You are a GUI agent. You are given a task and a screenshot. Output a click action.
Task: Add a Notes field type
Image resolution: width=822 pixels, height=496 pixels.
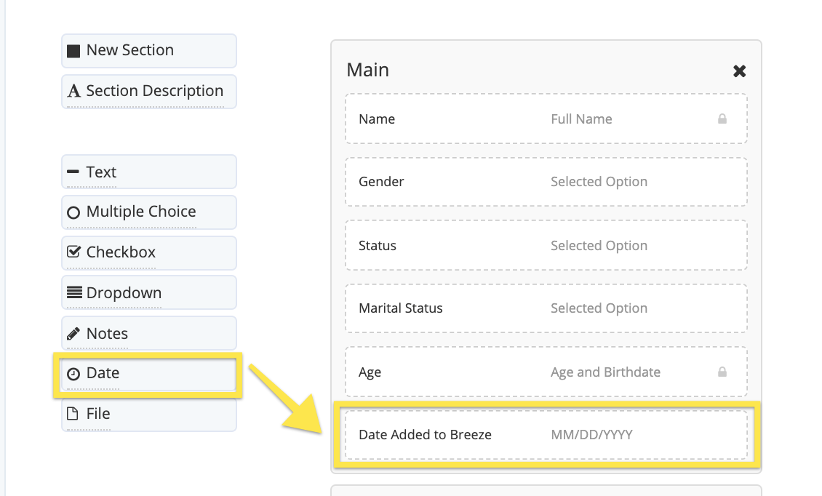(149, 333)
